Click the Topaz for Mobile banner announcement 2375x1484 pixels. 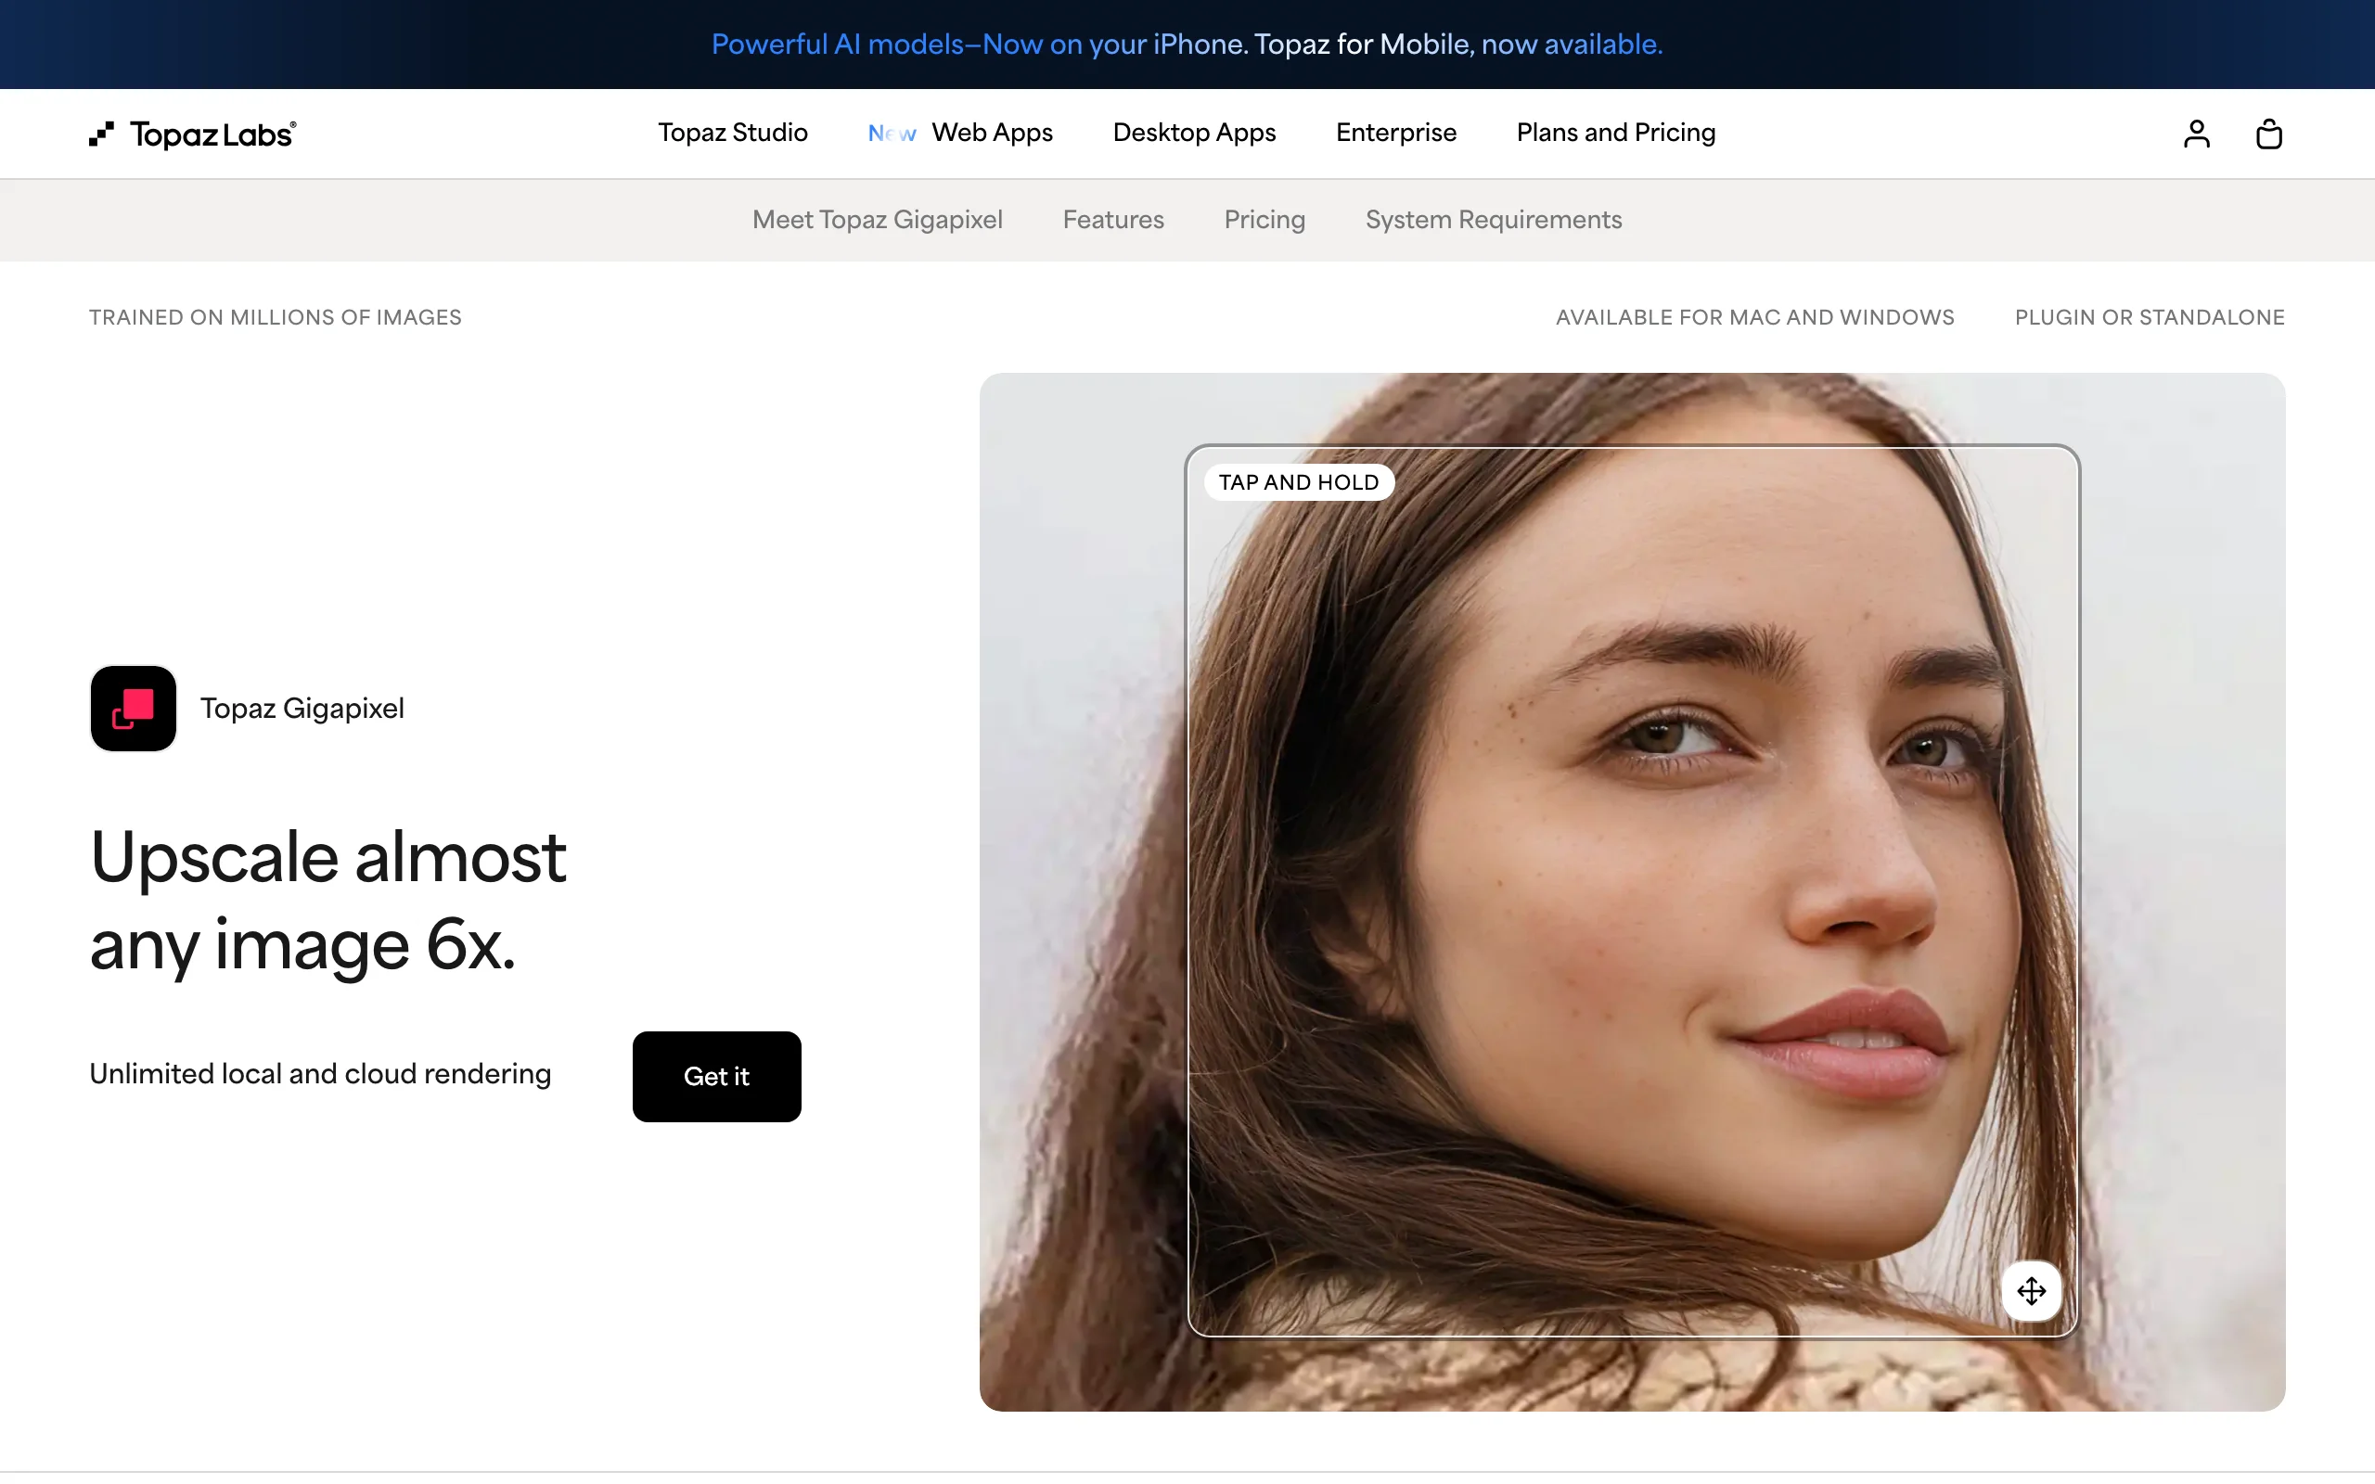1187,45
